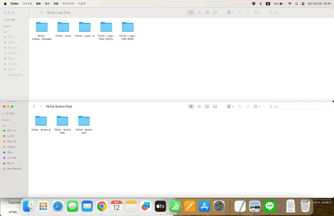
Task: Switch Button Pack window to list view
Action: point(199,107)
